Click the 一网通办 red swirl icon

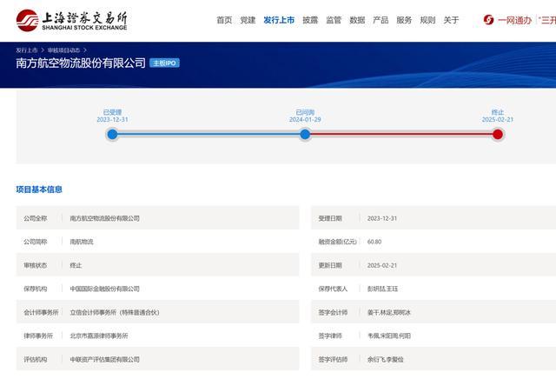point(488,20)
